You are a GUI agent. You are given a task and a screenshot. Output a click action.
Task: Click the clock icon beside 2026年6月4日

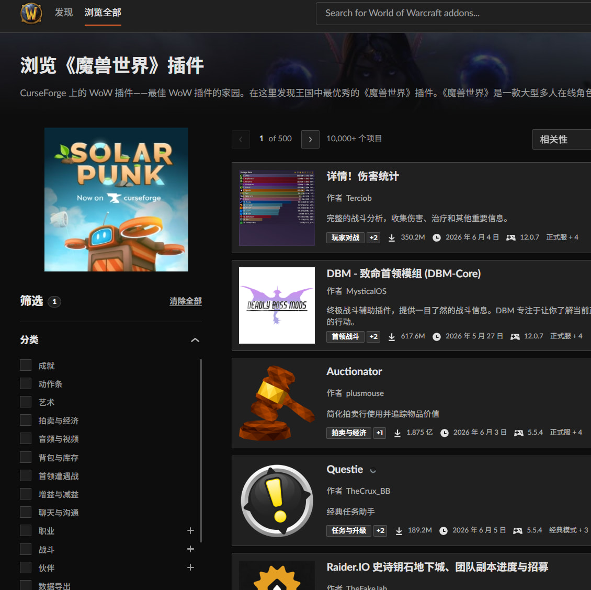(437, 237)
